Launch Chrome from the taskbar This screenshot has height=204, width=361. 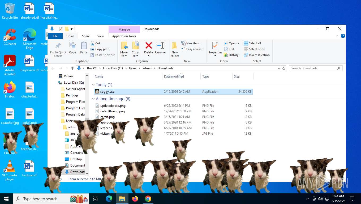point(148,199)
